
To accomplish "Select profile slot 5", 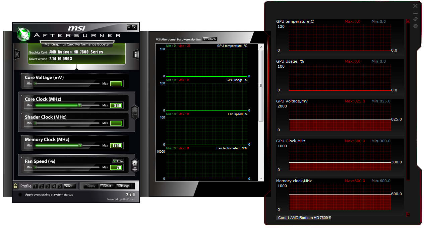I will click(60, 186).
